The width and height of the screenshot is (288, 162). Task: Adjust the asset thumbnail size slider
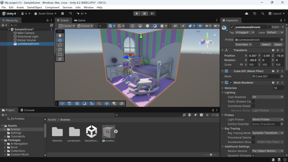[x=211, y=155]
